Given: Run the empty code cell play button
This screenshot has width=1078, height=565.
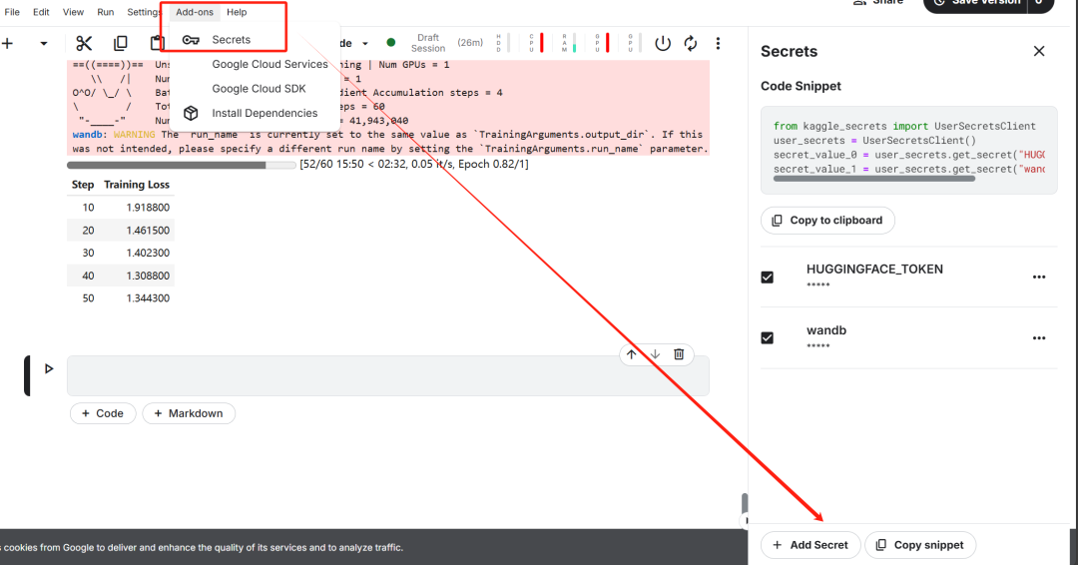Looking at the screenshot, I should coord(49,369).
